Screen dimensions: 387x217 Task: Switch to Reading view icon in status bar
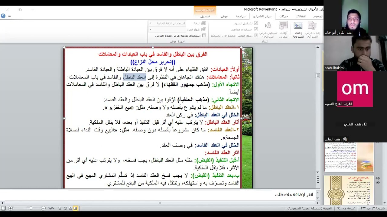[65, 208]
